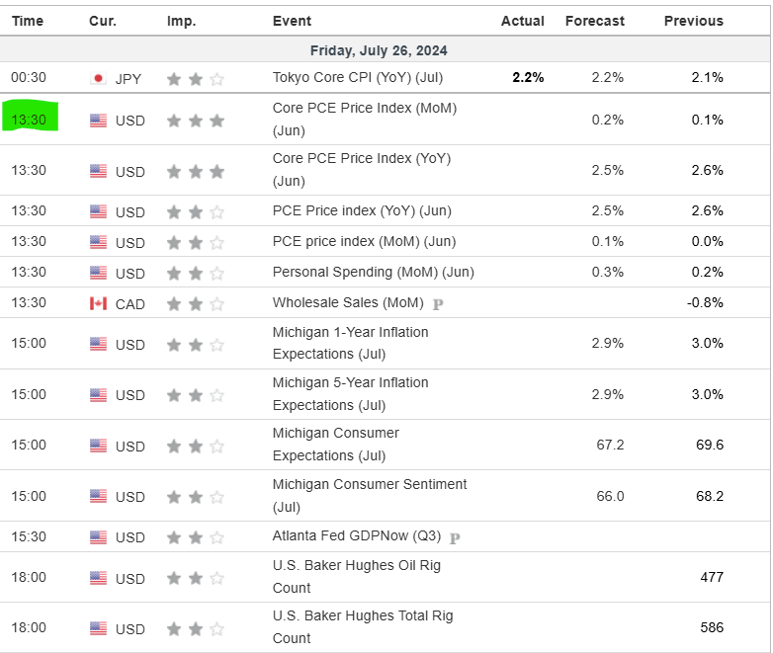
Task: Click the Time column header
Action: pyautogui.click(x=28, y=21)
